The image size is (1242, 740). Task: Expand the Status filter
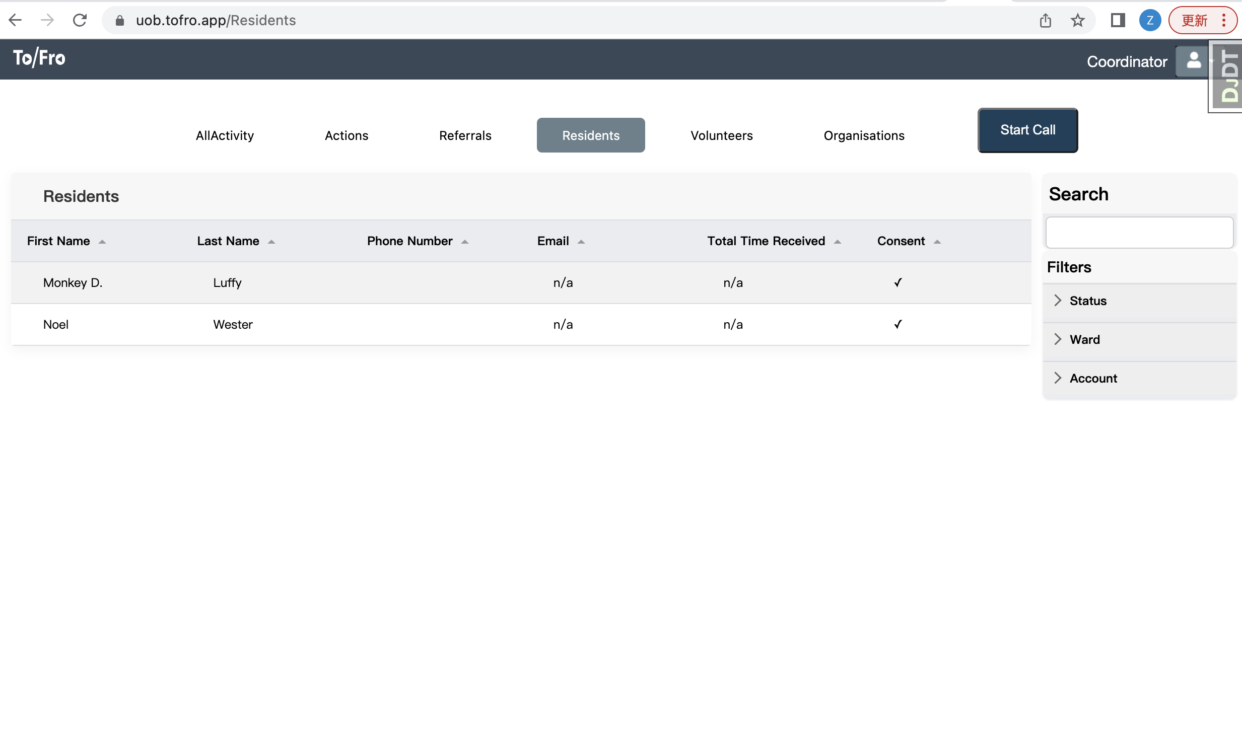pos(1087,301)
